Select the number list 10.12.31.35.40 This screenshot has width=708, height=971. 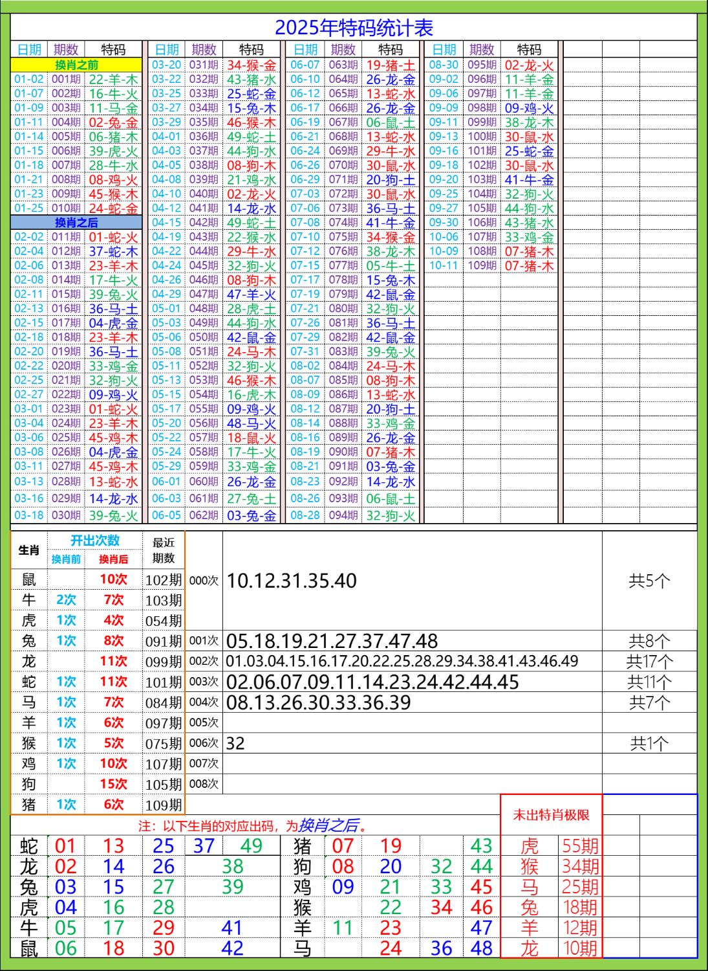click(x=291, y=581)
